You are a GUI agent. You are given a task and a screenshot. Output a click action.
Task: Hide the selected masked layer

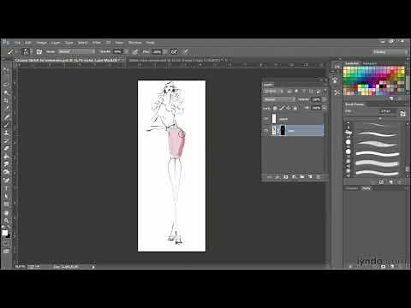click(266, 131)
